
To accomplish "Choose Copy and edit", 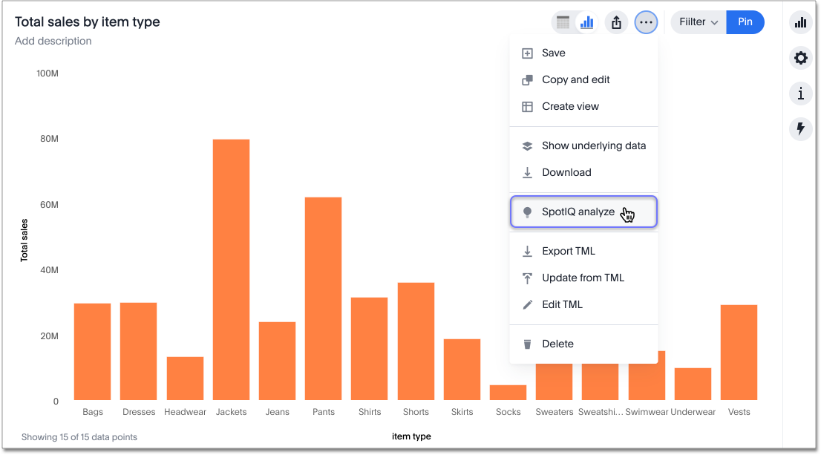I will [x=575, y=80].
